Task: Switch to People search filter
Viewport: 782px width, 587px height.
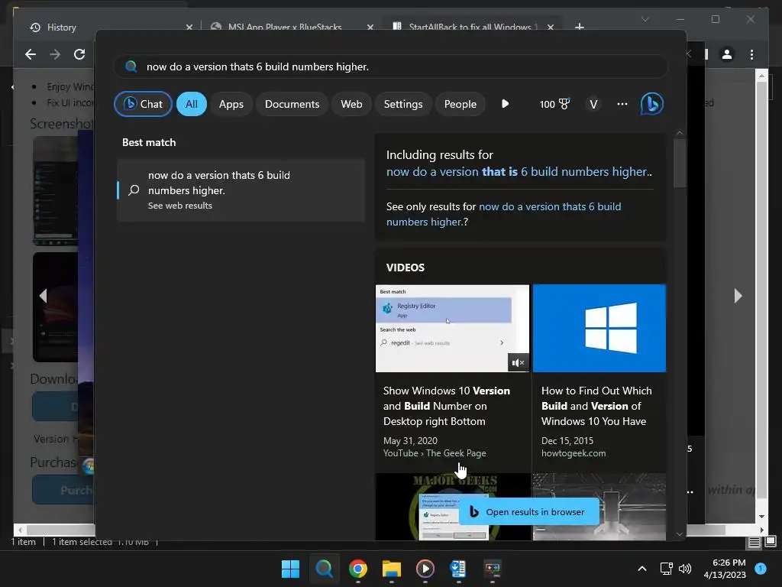Action: coord(460,104)
